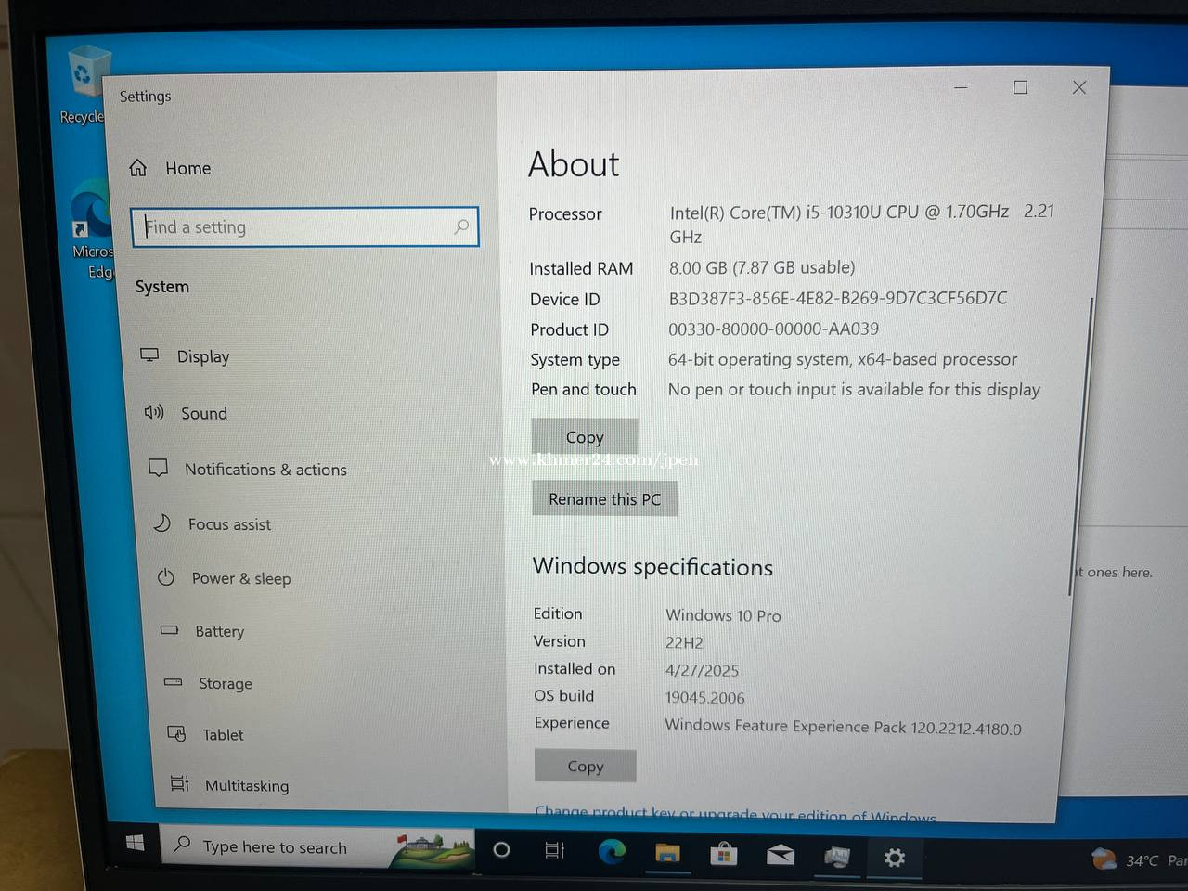Viewport: 1188px width, 891px height.
Task: Click the search magnifier in Find a setting
Action: [x=461, y=226]
